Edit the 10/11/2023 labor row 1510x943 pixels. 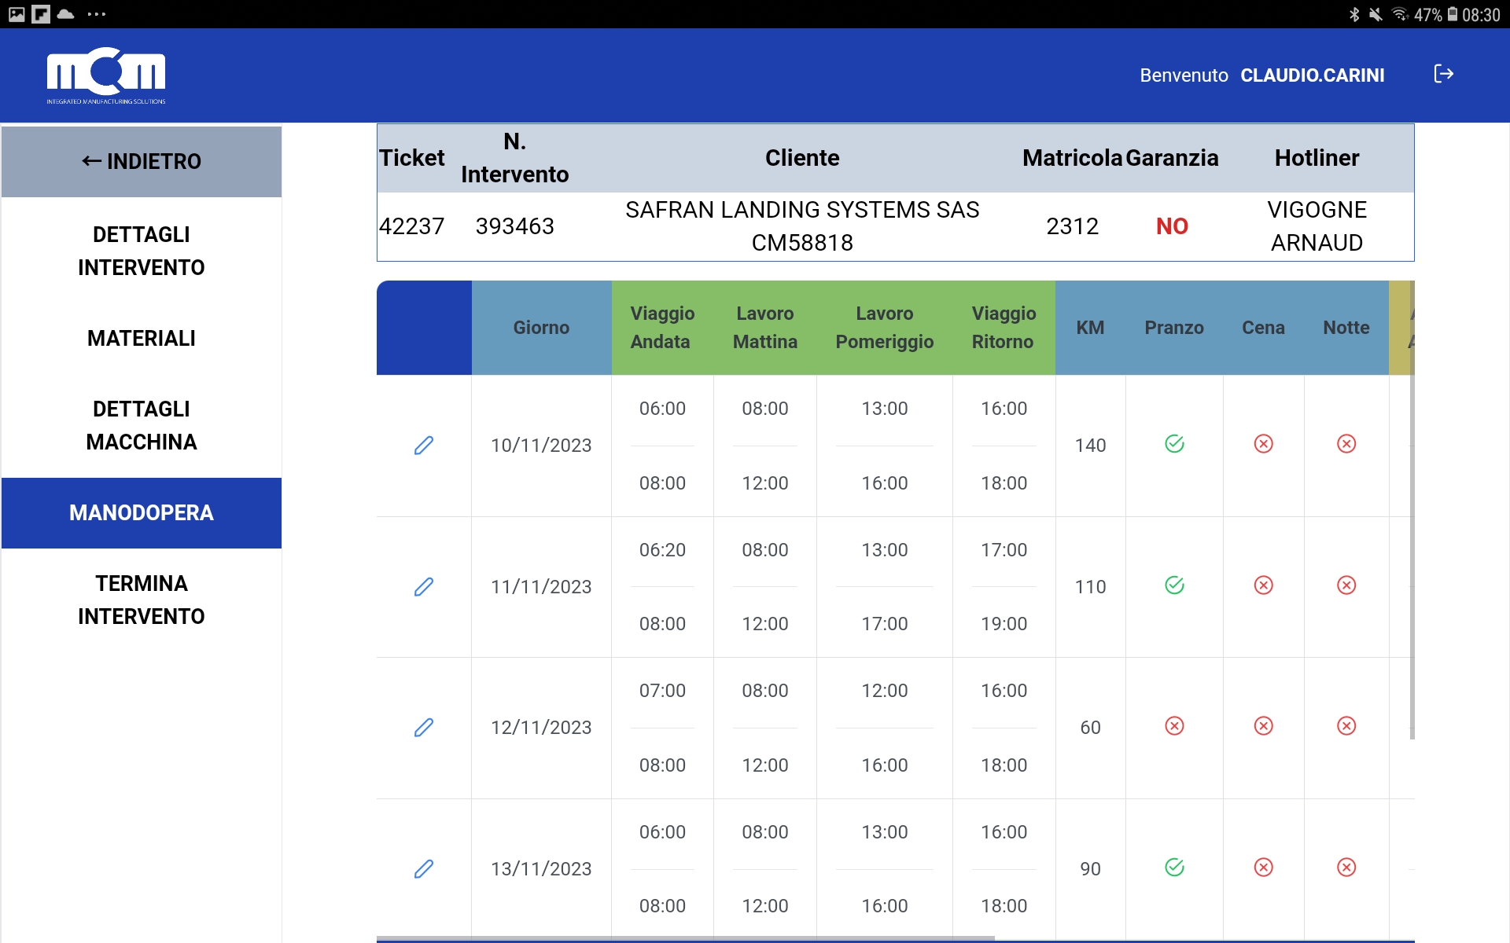424,446
